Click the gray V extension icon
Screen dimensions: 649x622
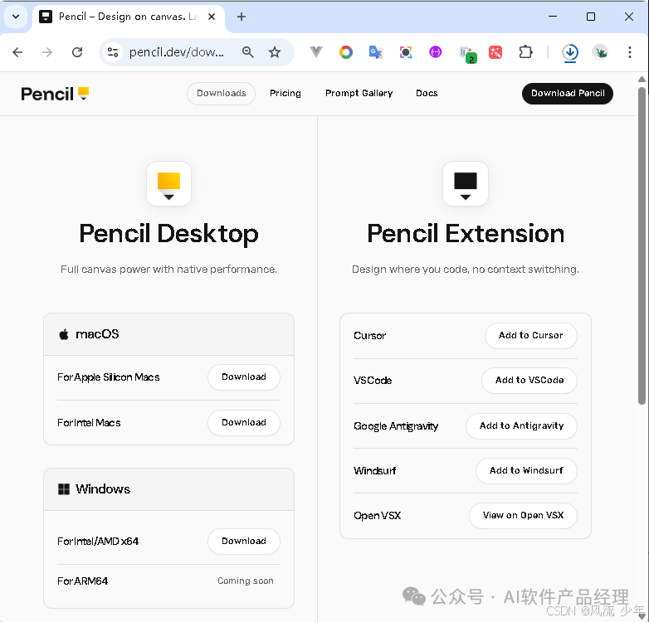pyautogui.click(x=316, y=52)
